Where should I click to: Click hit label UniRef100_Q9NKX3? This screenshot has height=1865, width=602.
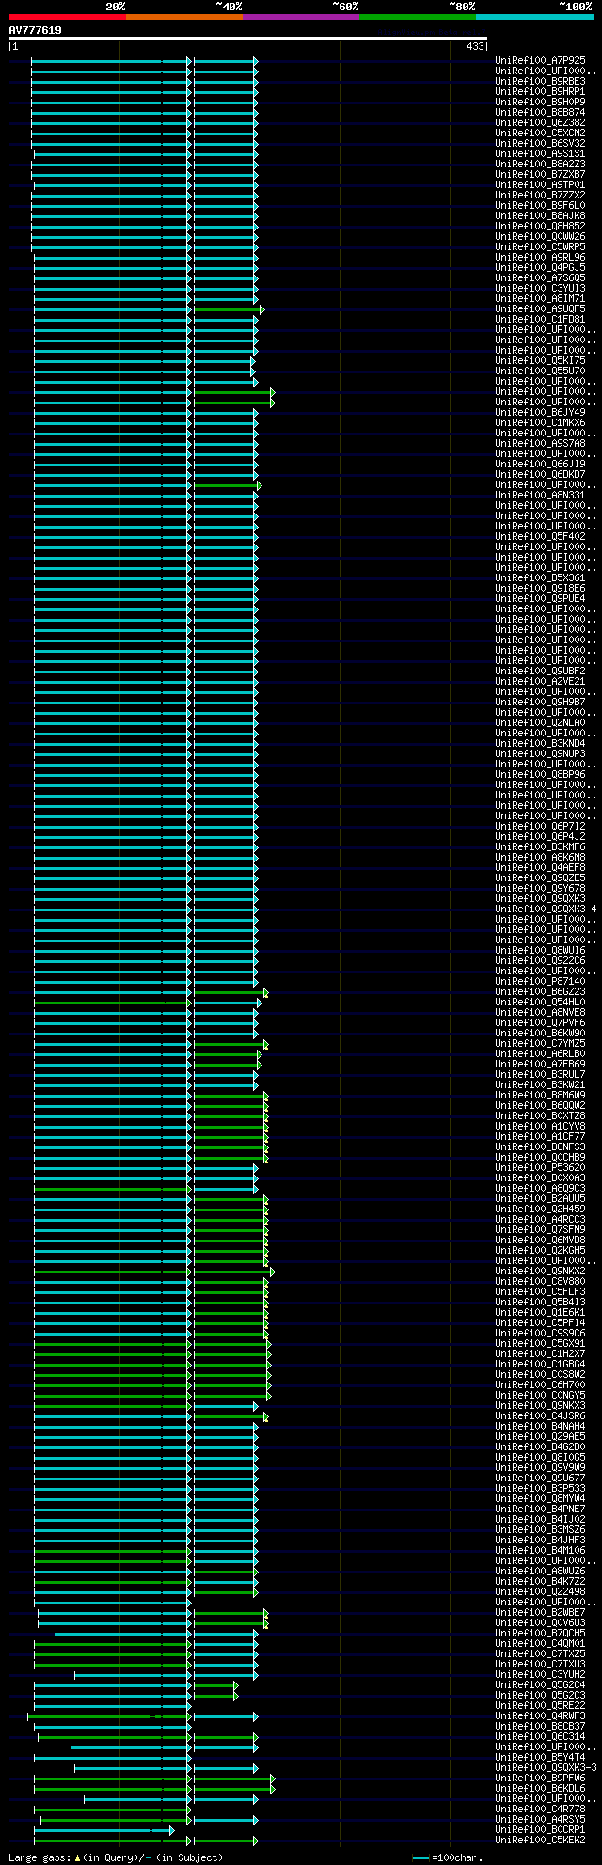tap(540, 1405)
